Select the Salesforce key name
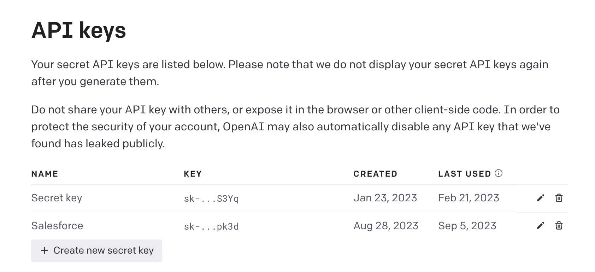Image resolution: width=595 pixels, height=272 pixels. coord(57,226)
